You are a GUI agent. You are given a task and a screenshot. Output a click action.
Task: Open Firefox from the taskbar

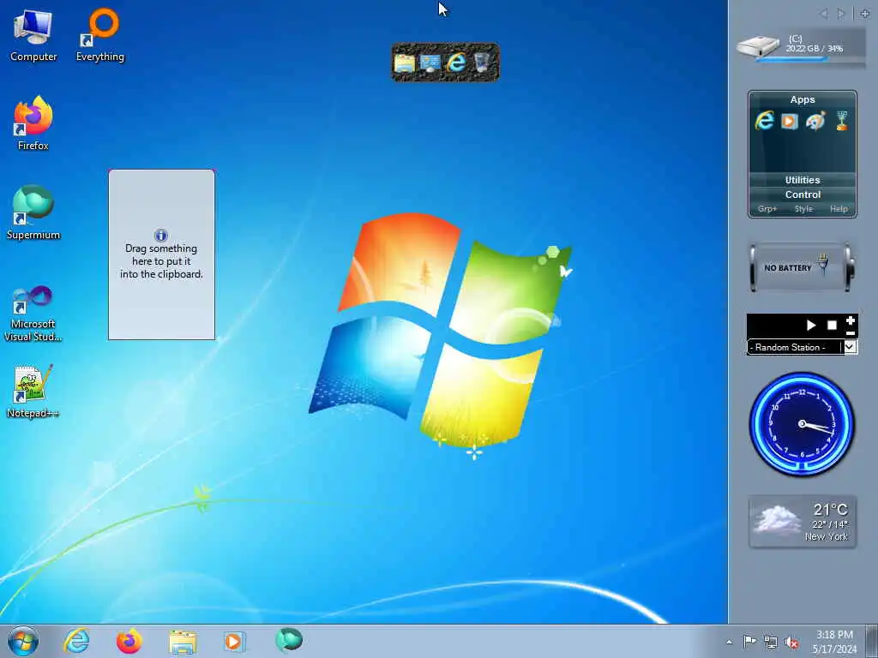click(129, 641)
